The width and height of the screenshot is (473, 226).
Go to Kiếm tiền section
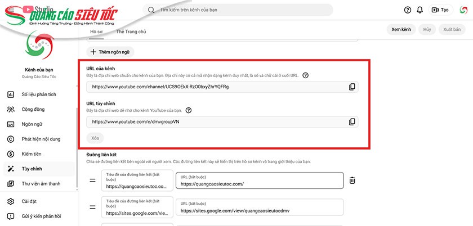[32, 153]
